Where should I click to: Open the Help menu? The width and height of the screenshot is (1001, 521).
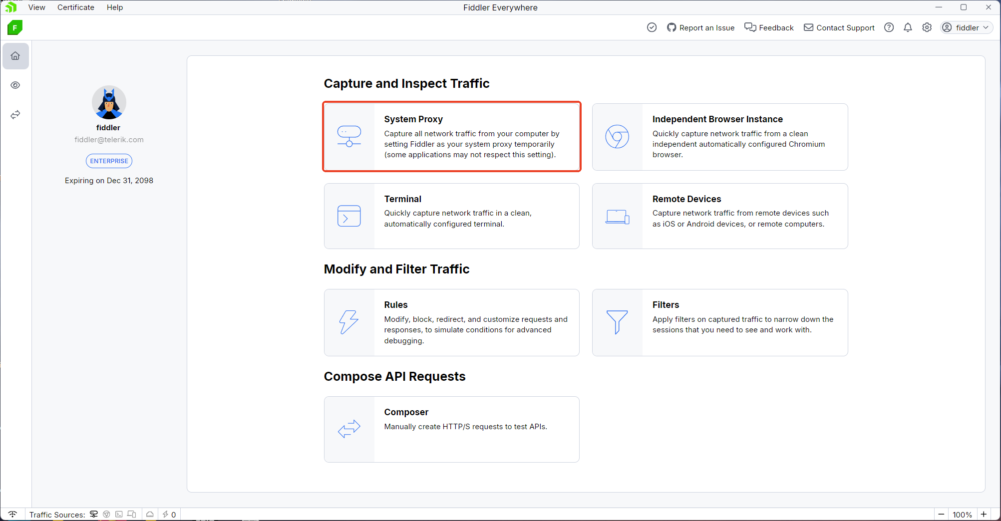coord(115,7)
